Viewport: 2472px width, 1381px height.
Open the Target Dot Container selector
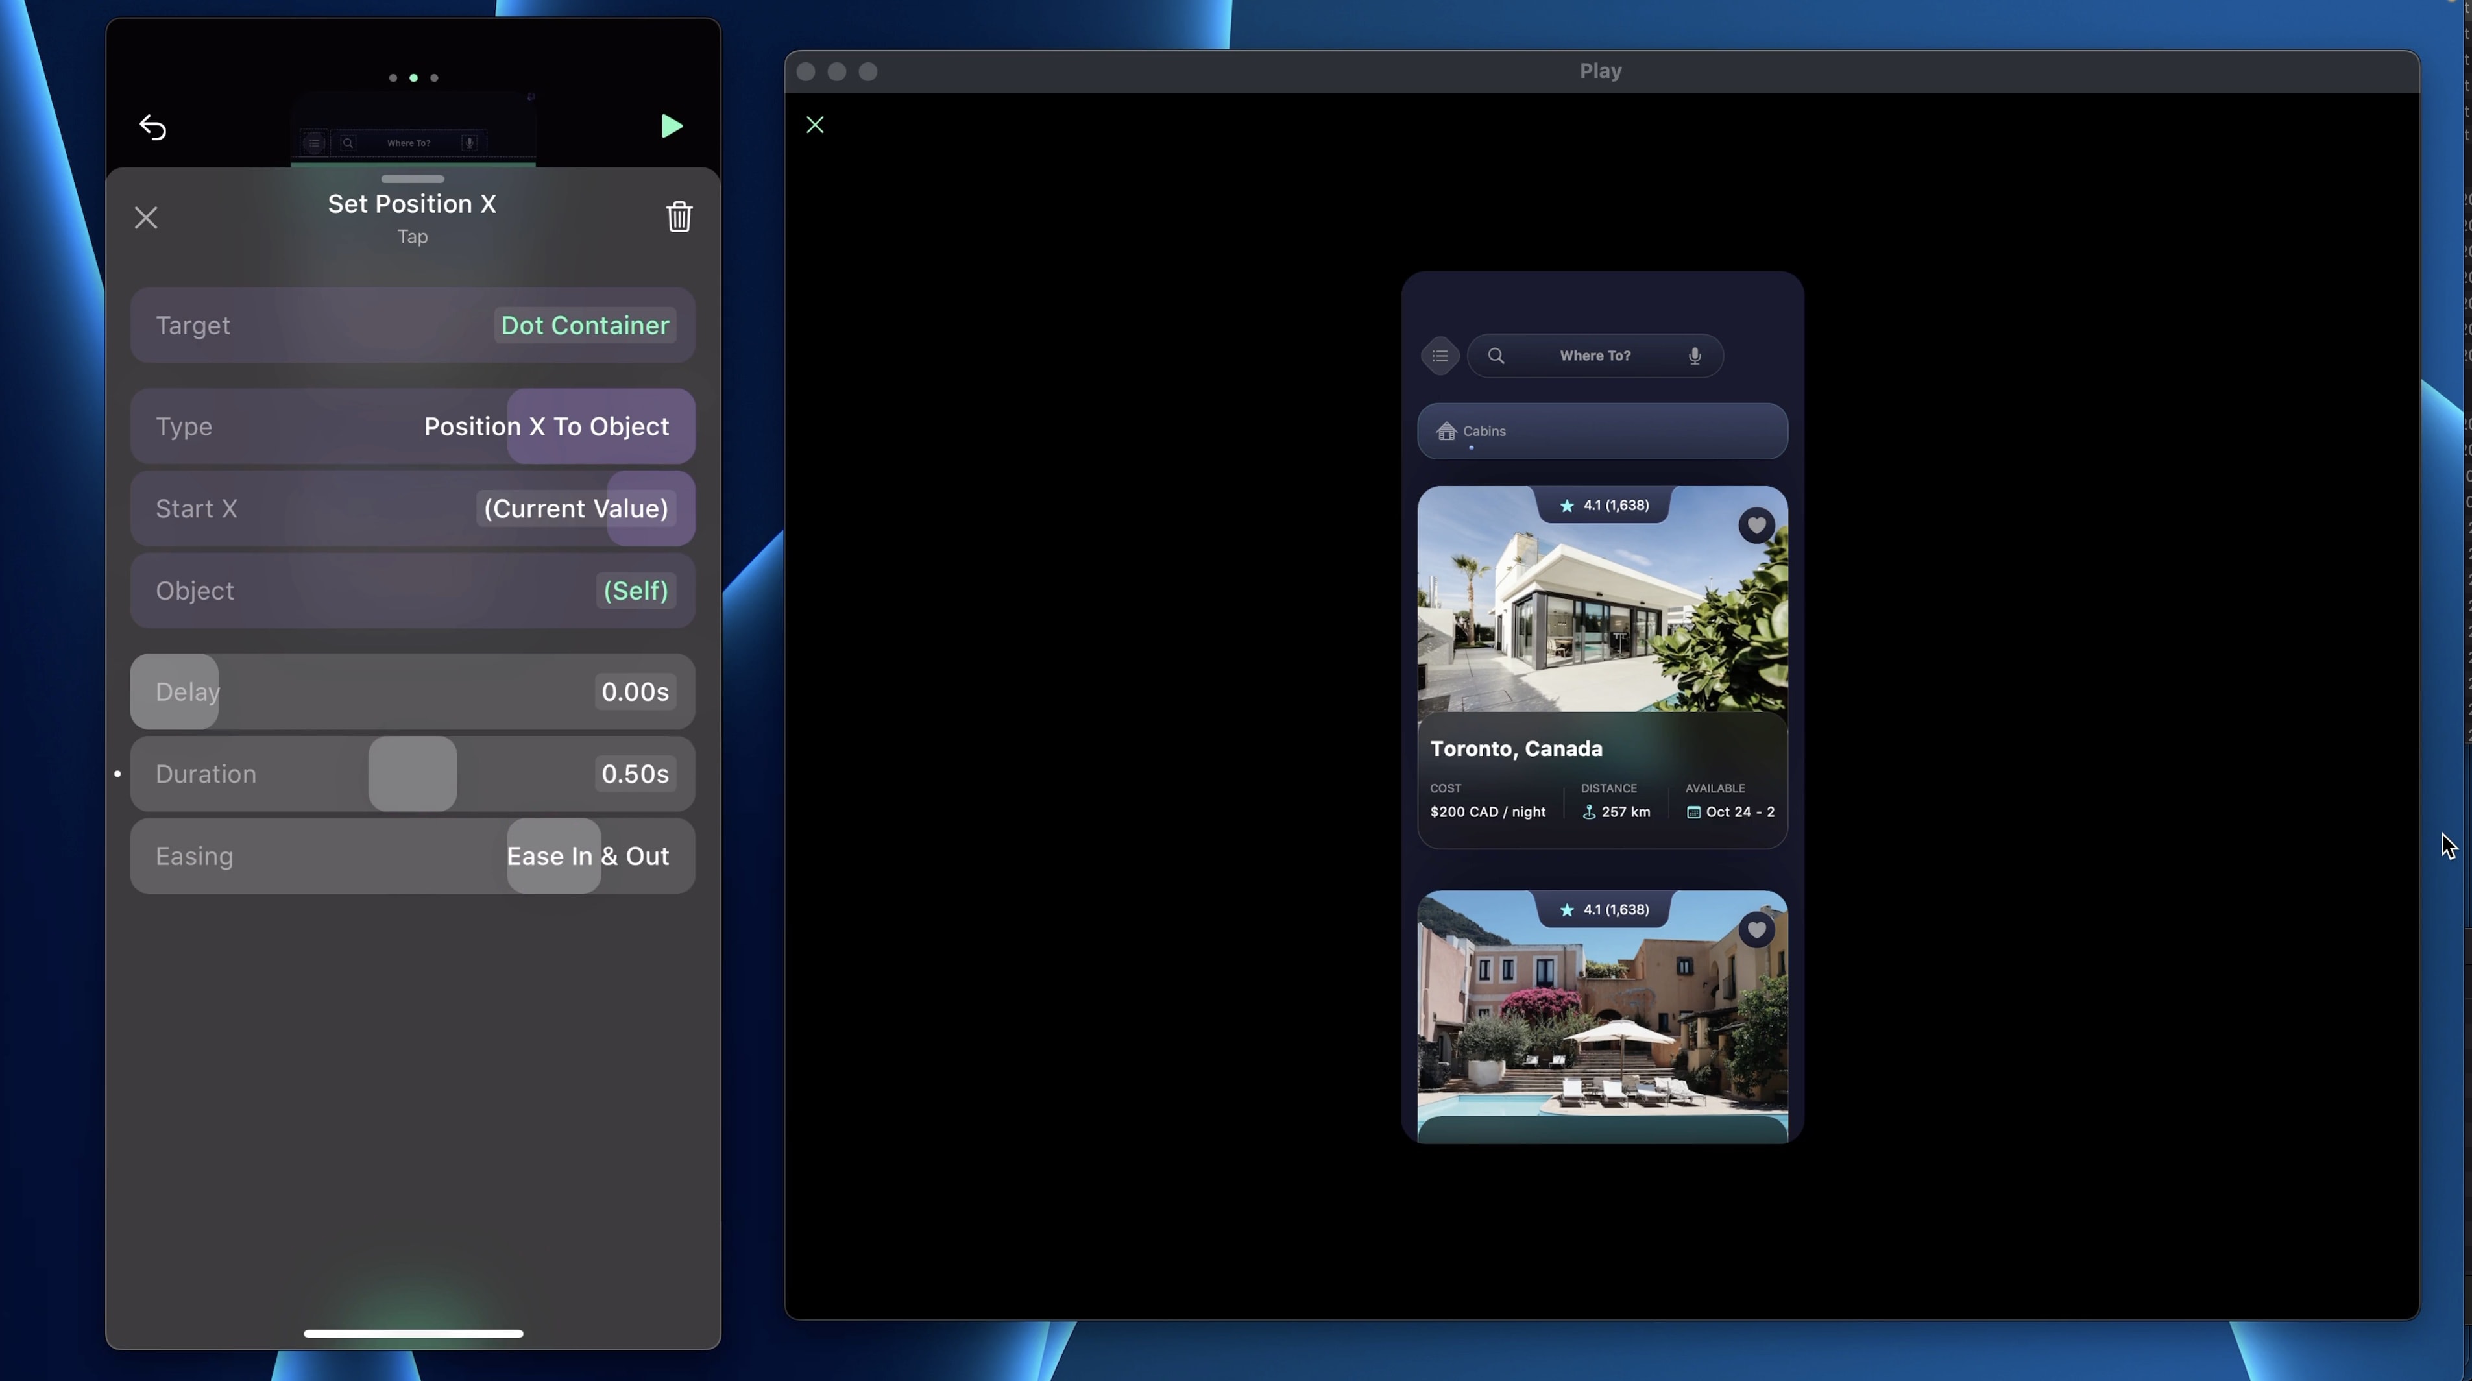pos(585,325)
